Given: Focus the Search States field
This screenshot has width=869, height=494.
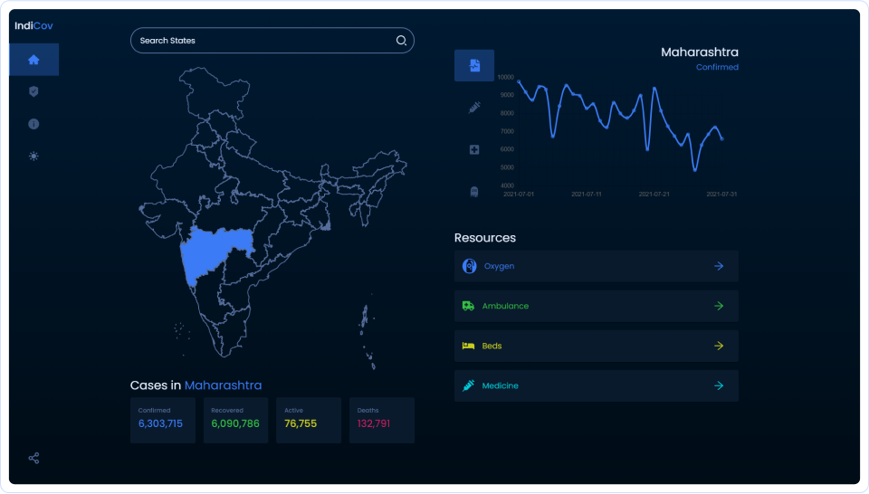Looking at the screenshot, I should (x=272, y=41).
